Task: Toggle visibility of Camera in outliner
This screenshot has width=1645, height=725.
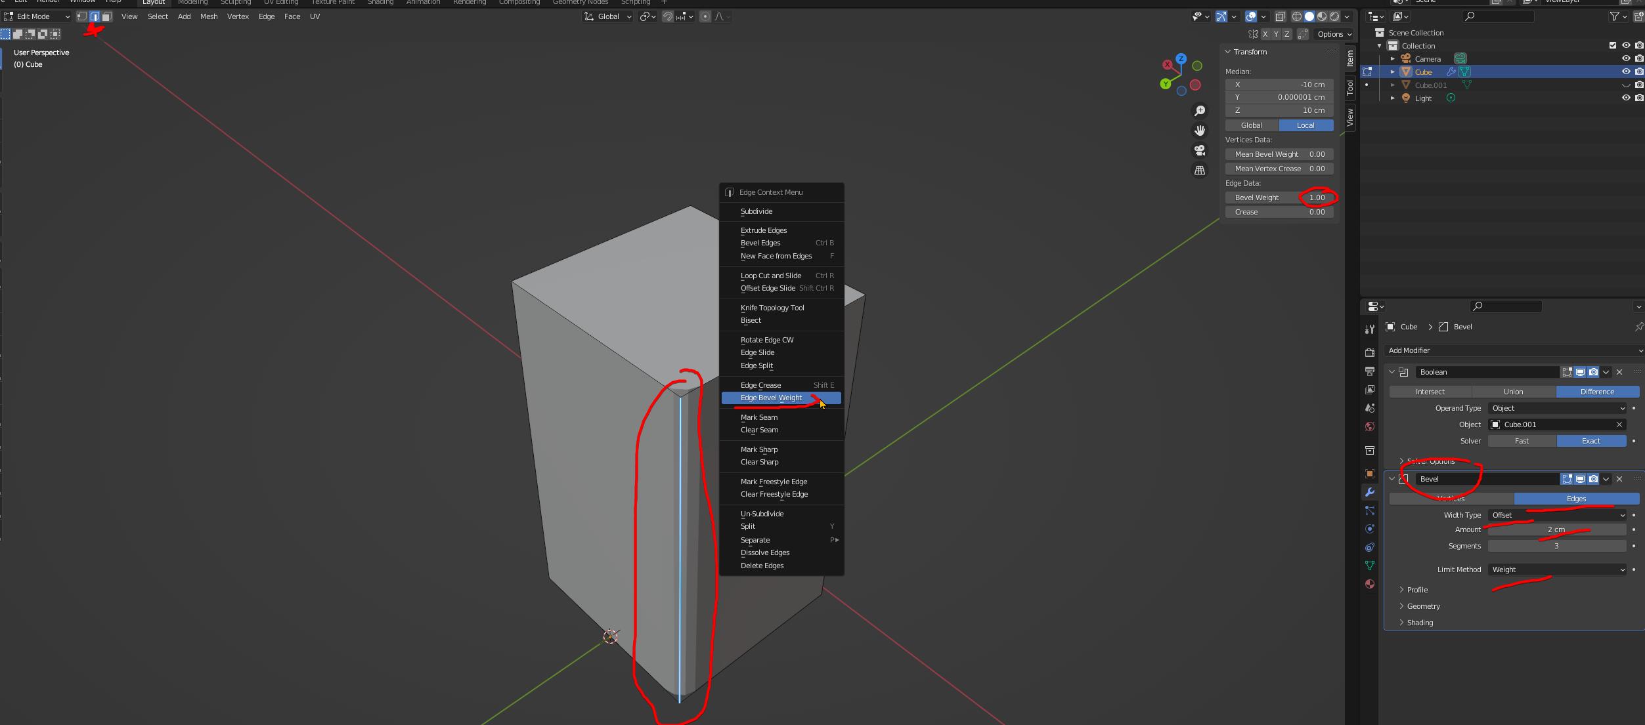Action: [1626, 58]
